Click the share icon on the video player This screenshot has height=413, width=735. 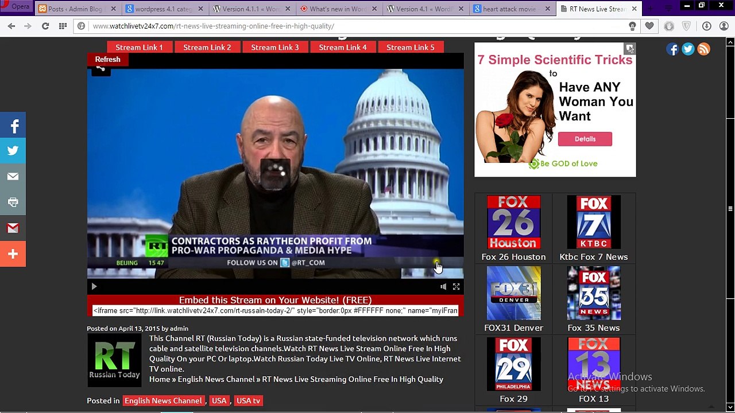(x=100, y=68)
